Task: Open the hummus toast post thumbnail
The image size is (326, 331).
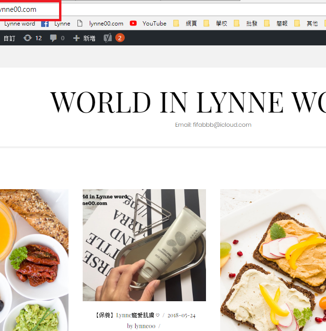Action: pos(273,260)
